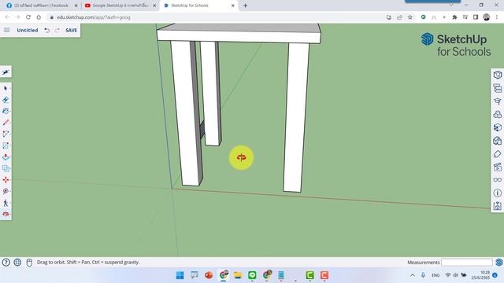
Task: Open the bottom icon in right panel
Action: [x=498, y=206]
